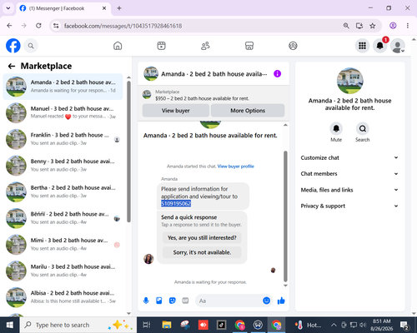This screenshot has height=333, width=417.
Task: Click the taskbar 'Type here to search' box
Action: click(x=78, y=325)
